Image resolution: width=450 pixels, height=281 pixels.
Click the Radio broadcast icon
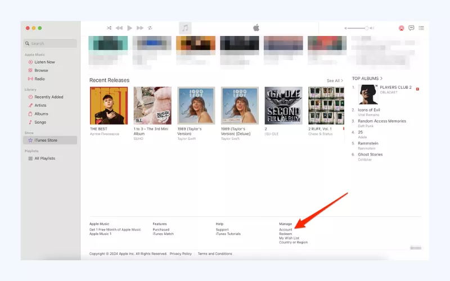30,79
